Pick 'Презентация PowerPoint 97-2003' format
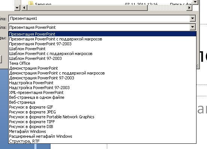Image resolution: width=207 pixels, height=149 pixels. [x=102, y=44]
